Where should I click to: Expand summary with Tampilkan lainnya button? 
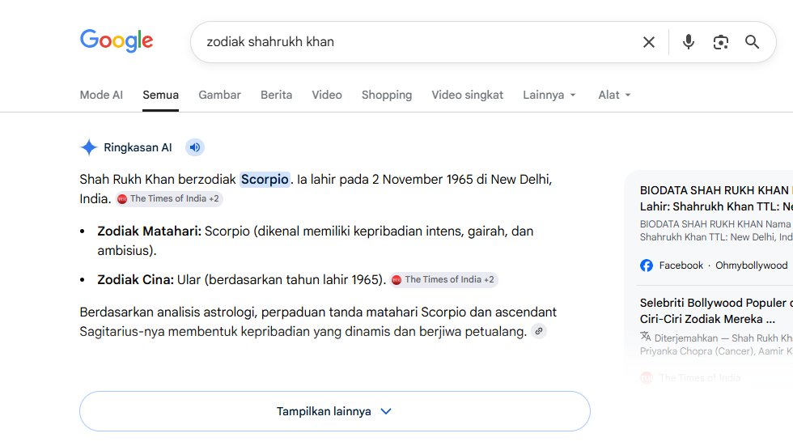click(x=335, y=411)
